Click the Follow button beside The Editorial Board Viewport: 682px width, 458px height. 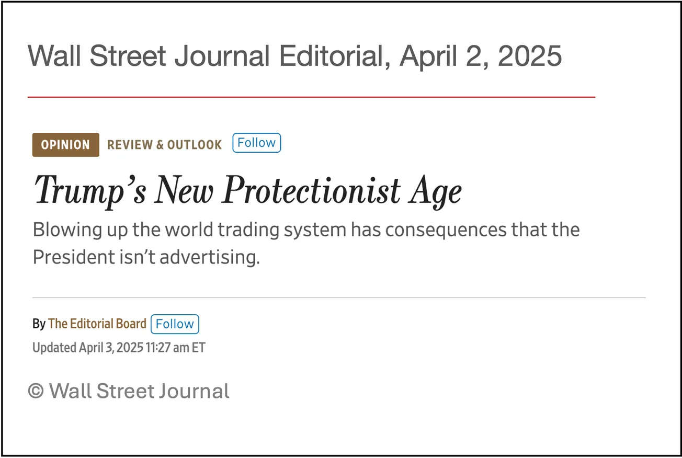tap(175, 324)
